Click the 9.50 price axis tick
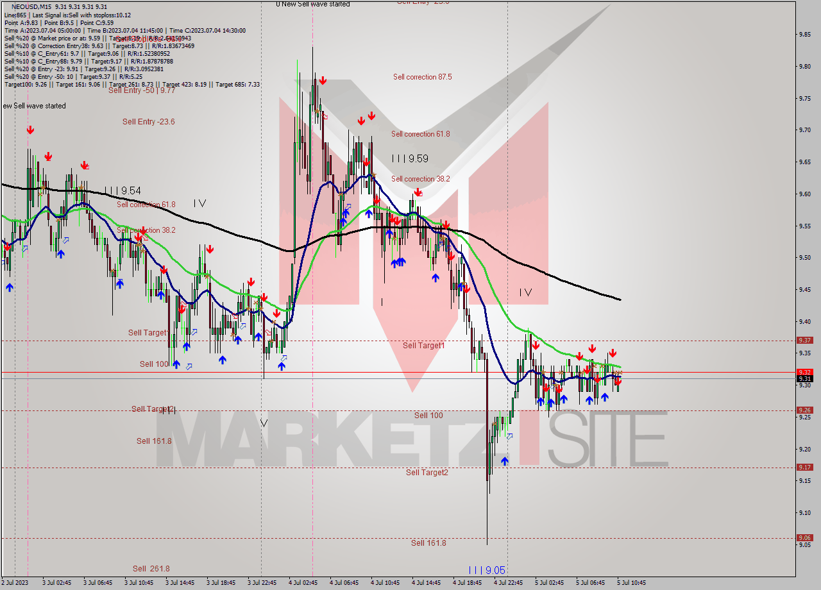This screenshot has height=590, width=821. pyautogui.click(x=804, y=258)
